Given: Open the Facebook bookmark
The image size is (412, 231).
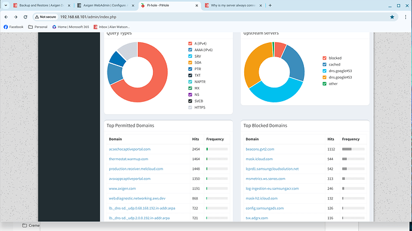Looking at the screenshot, I should pos(13,27).
